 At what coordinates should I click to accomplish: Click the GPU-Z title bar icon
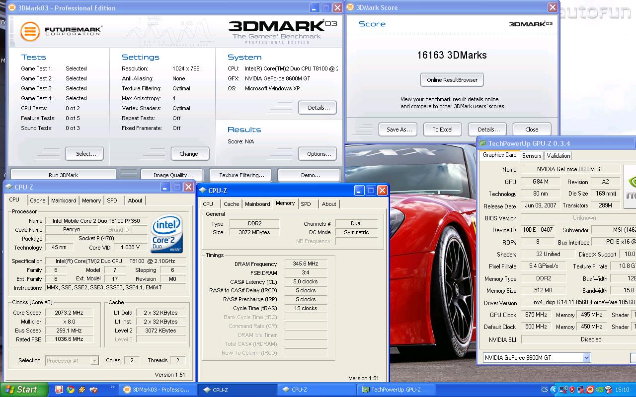tap(482, 143)
